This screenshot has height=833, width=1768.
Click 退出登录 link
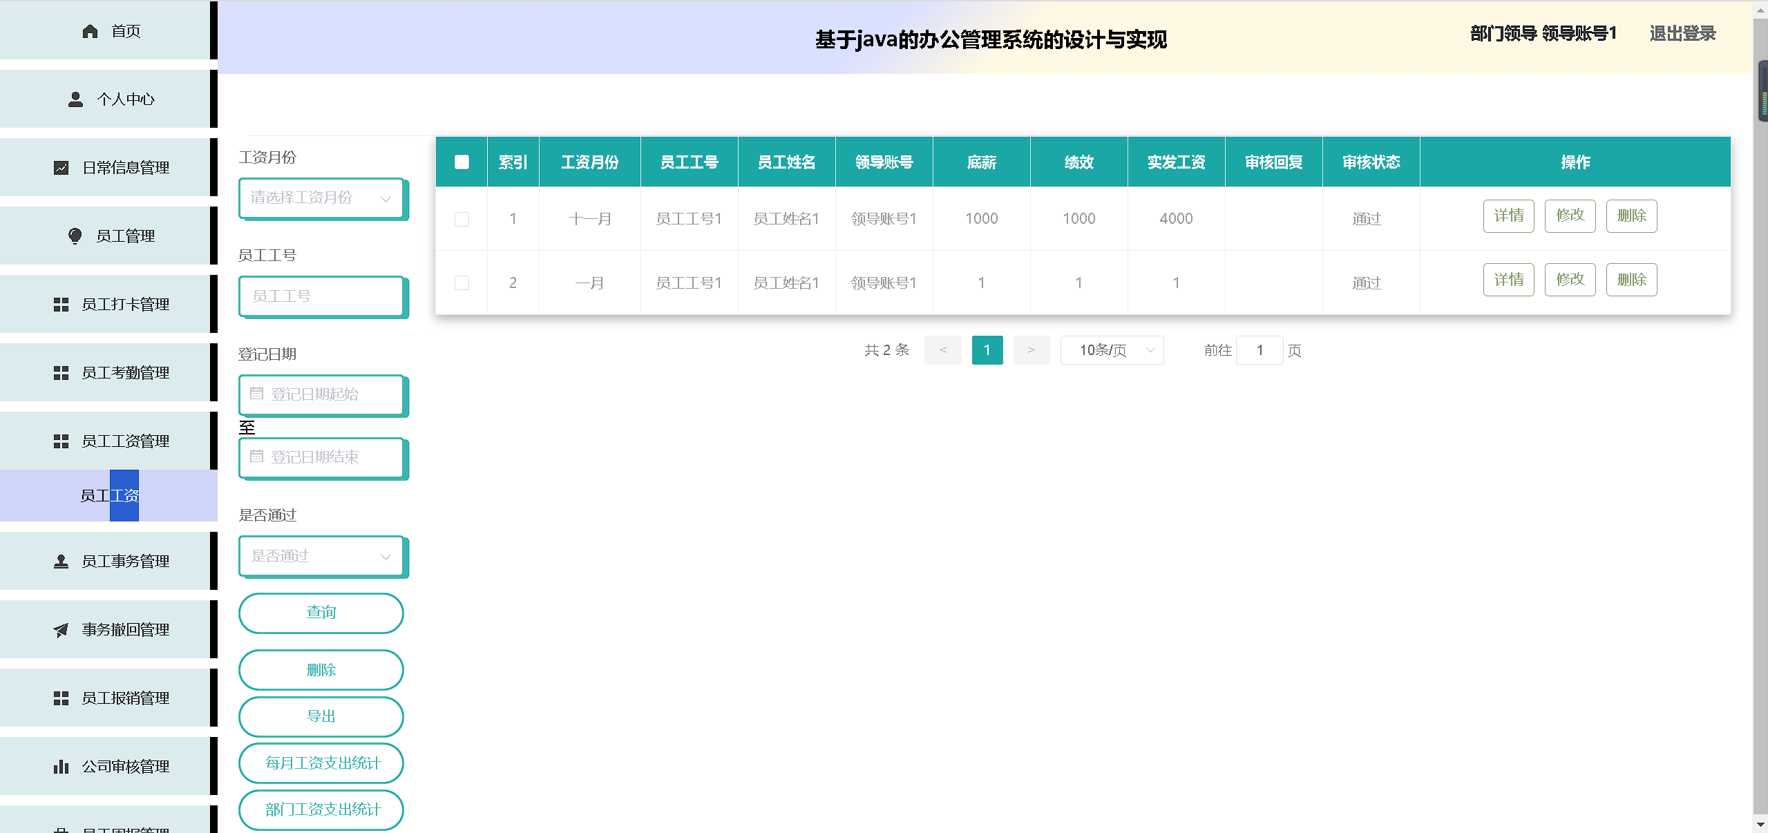[1683, 34]
